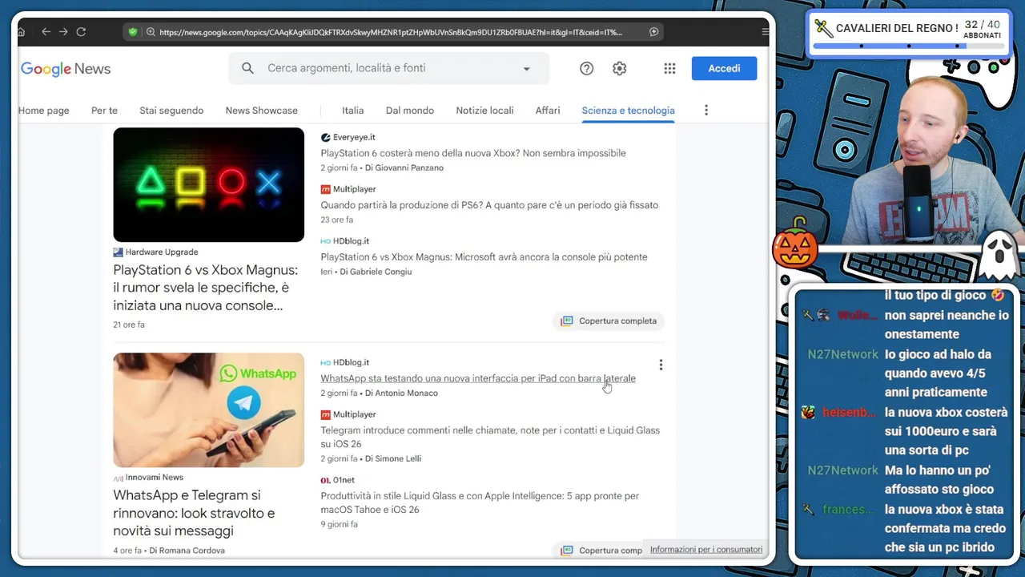Open the Google apps grid icon
The height and width of the screenshot is (577, 1025).
pos(669,69)
